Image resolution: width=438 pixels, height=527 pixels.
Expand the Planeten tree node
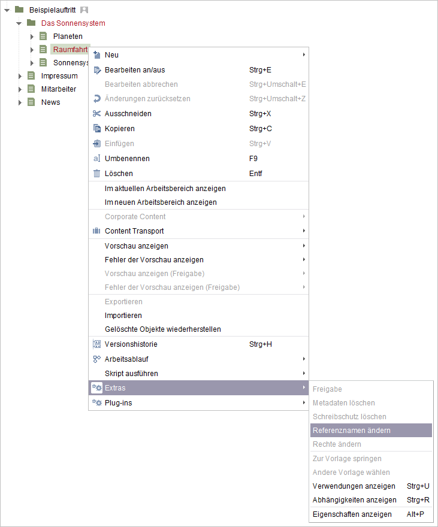[x=32, y=37]
